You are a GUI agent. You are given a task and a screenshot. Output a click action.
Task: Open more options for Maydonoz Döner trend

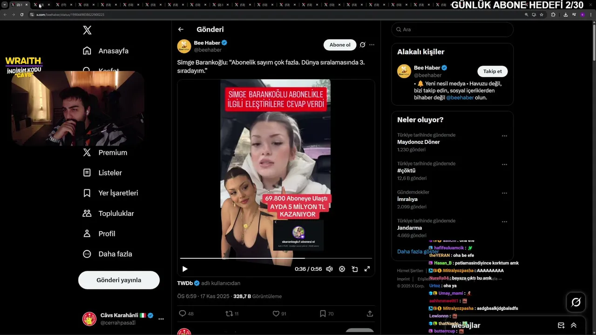point(504,136)
